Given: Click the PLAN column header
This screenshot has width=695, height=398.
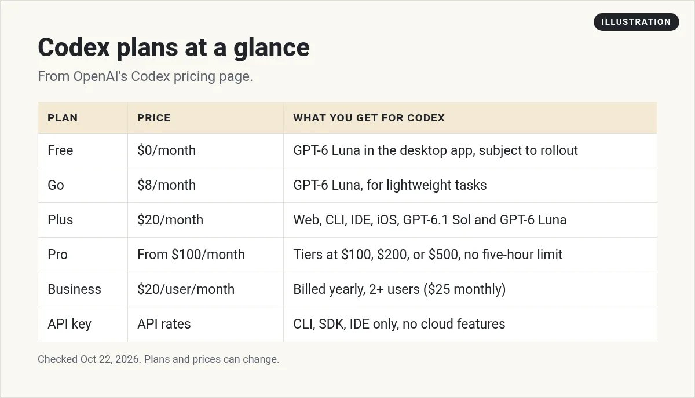Looking at the screenshot, I should (83, 118).
